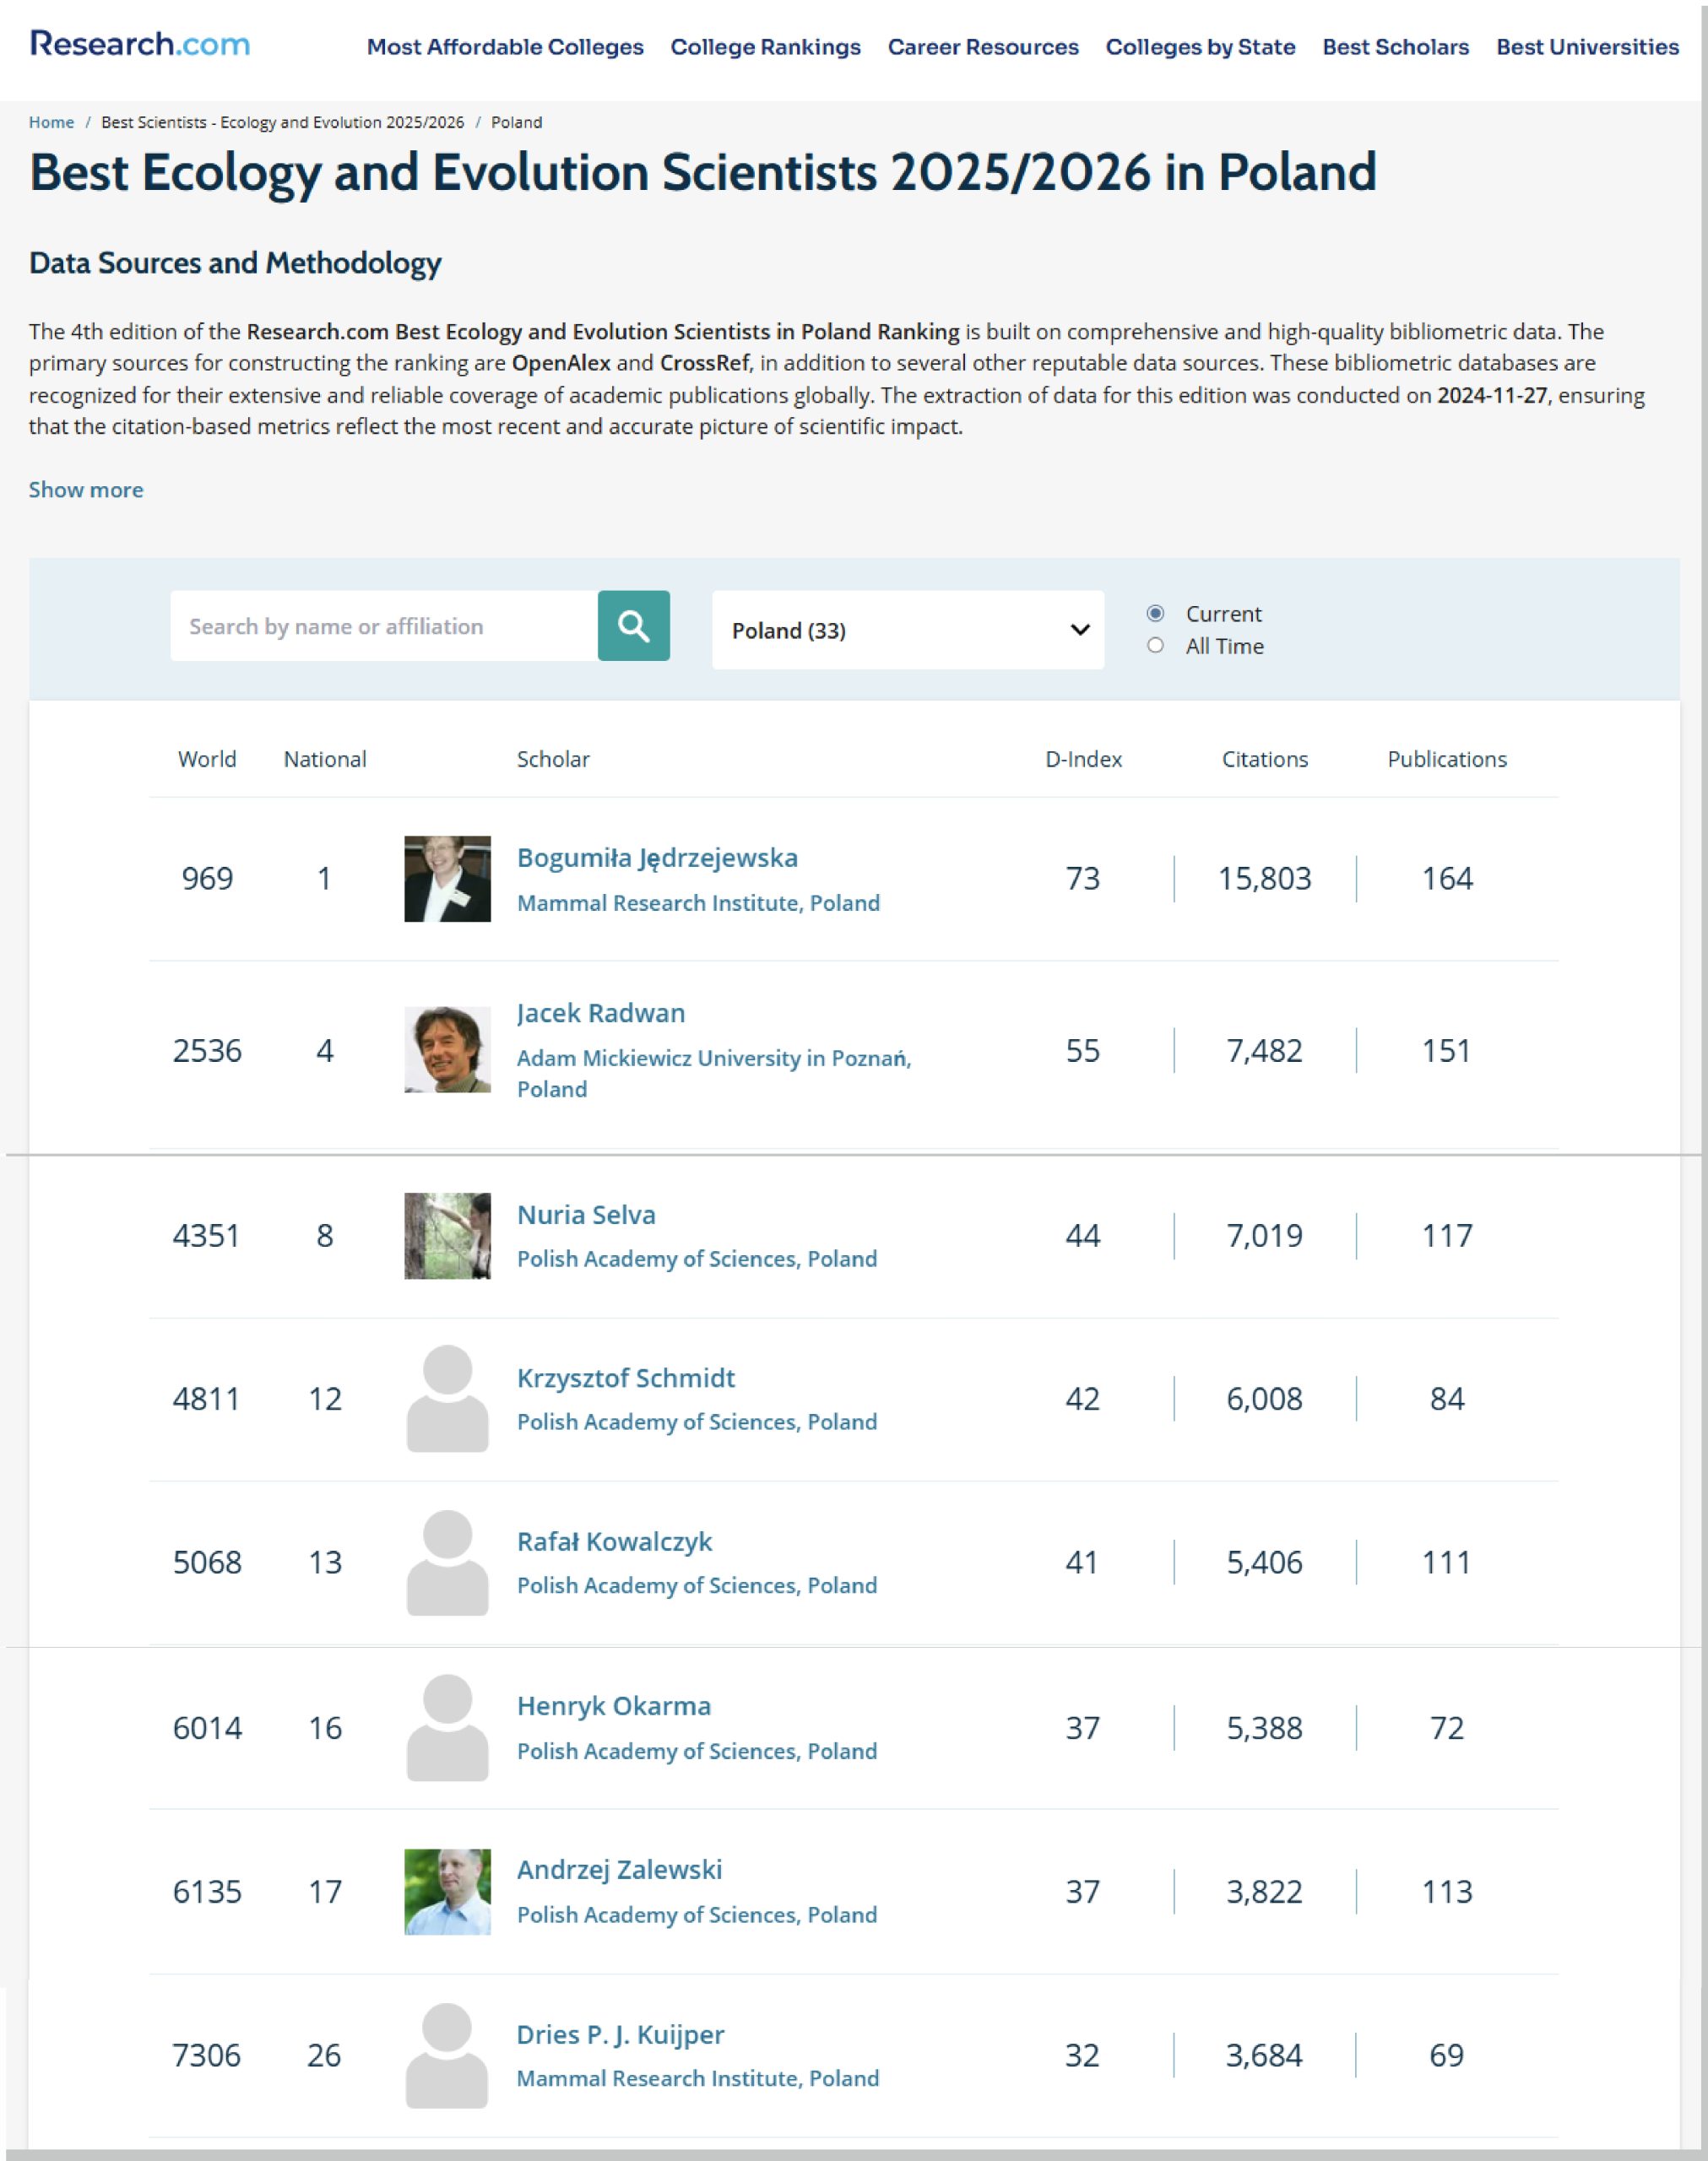Open Henryk Okarma scholar profile link
Image resolution: width=1708 pixels, height=2161 pixels.
coord(613,1705)
